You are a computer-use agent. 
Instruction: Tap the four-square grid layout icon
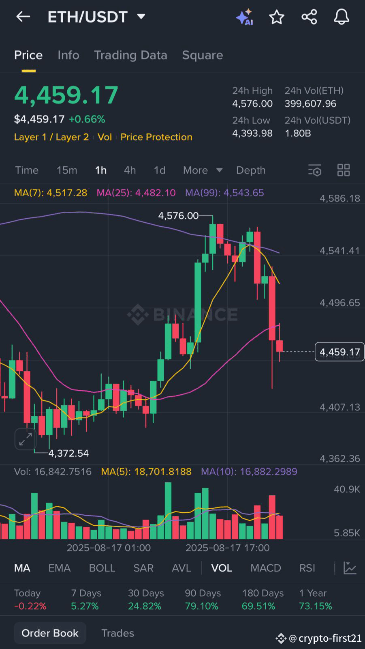[x=344, y=170]
